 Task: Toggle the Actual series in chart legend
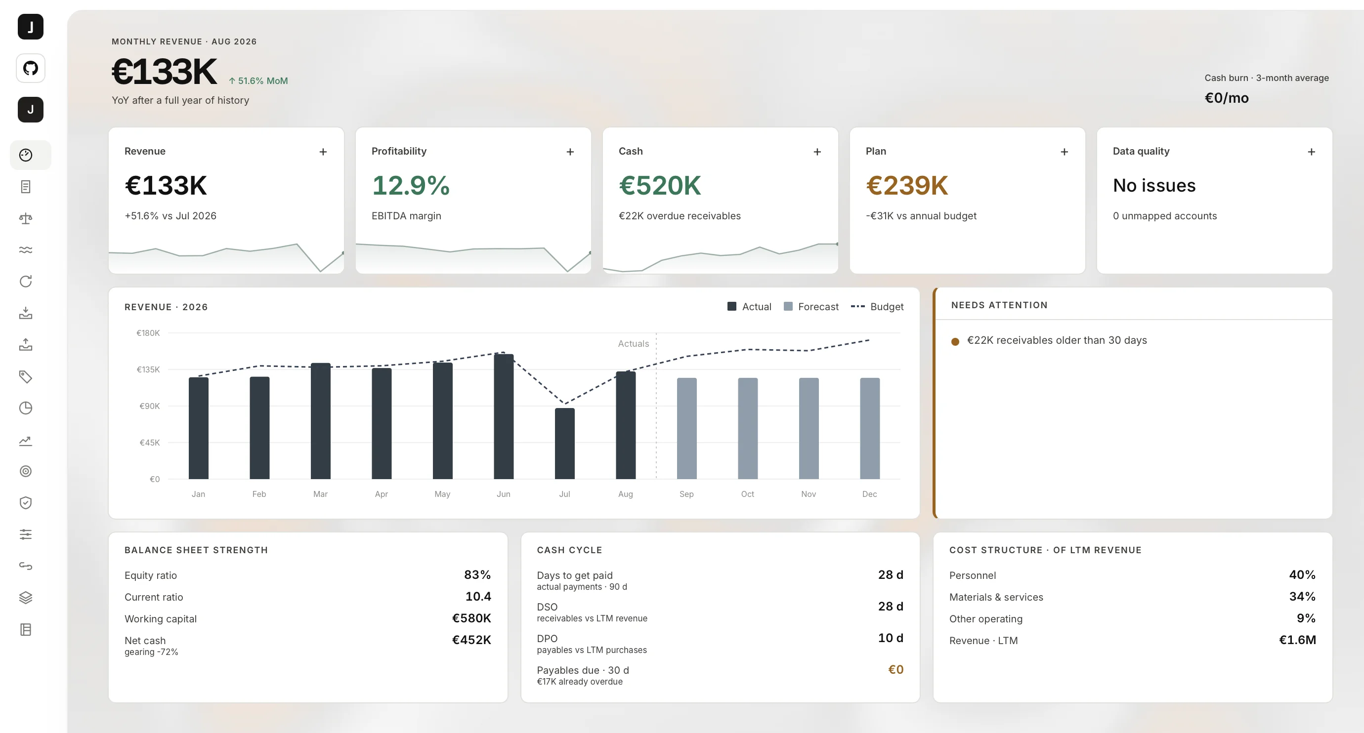pos(749,307)
